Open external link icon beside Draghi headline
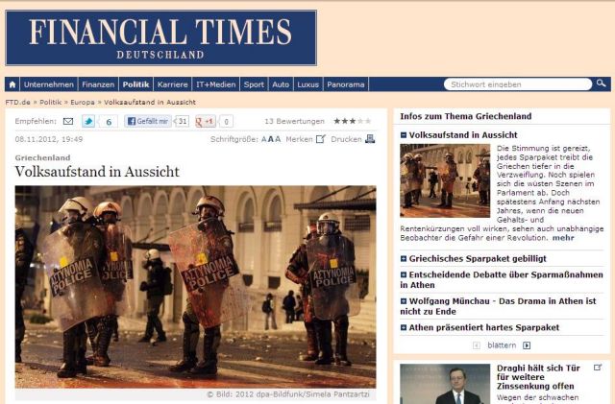 pos(598,368)
